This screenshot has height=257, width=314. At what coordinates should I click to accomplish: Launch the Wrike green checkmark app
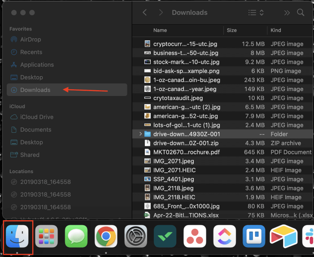165,236
